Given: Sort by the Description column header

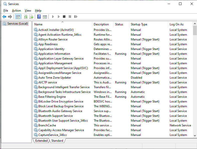Looking at the screenshot, I should pyautogui.click(x=103, y=24).
